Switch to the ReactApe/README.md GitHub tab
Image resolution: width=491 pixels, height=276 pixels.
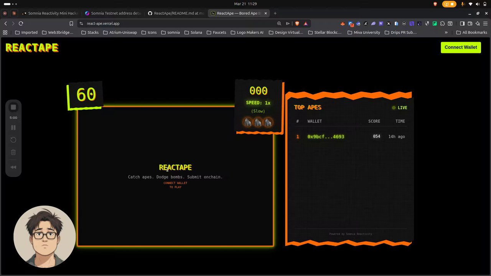[176, 13]
